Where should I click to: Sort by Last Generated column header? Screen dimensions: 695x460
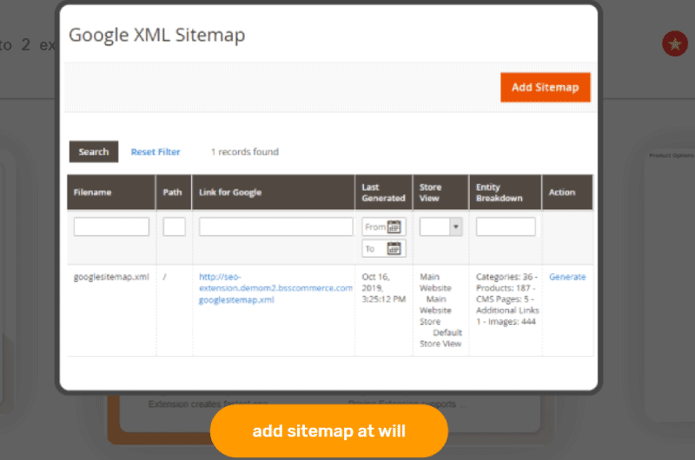(x=384, y=192)
